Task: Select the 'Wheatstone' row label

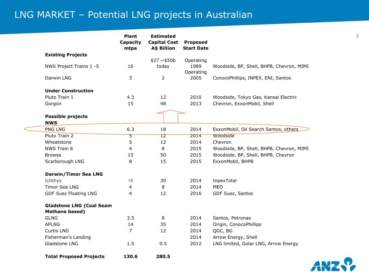Action: (58, 142)
